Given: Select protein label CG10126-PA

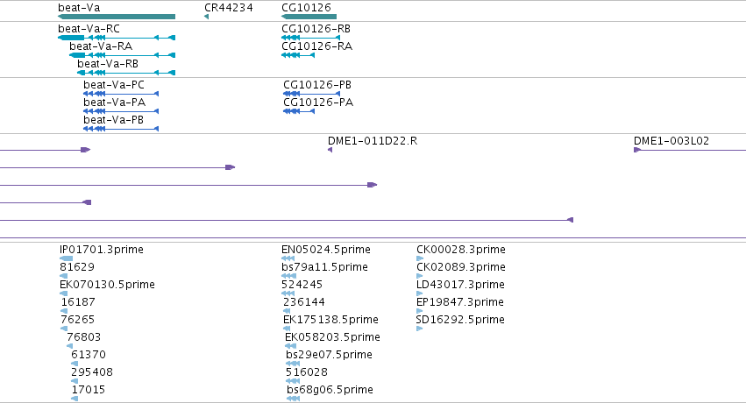Looking at the screenshot, I should point(318,103).
